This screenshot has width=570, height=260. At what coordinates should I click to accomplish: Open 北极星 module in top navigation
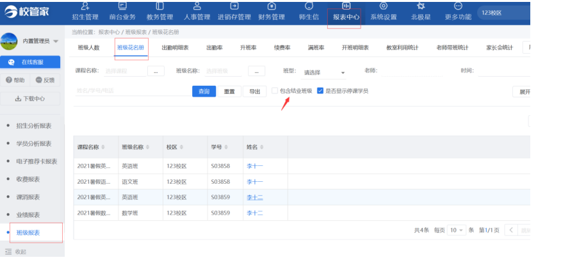pos(421,12)
